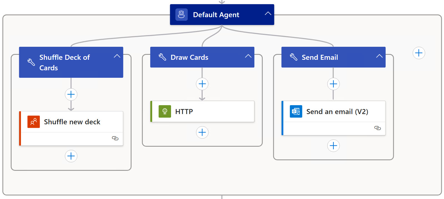Insert action above Shuffle new deck

point(71,94)
